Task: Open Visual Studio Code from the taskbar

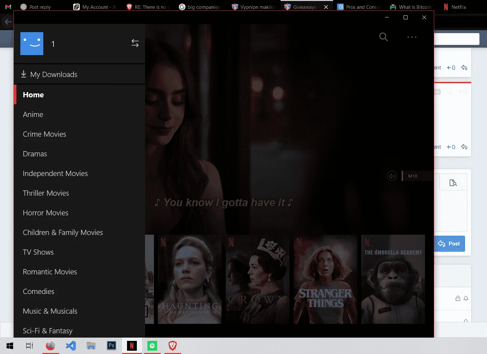Action: [71, 346]
